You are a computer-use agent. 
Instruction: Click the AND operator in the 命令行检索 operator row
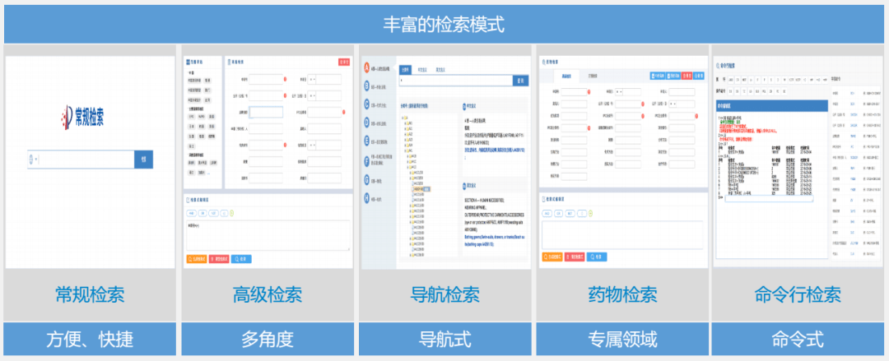[x=730, y=79]
